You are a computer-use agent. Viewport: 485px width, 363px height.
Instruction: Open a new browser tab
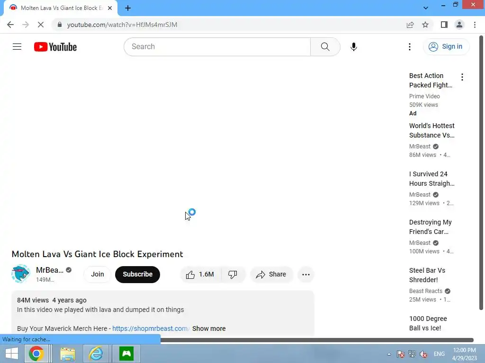click(x=128, y=8)
